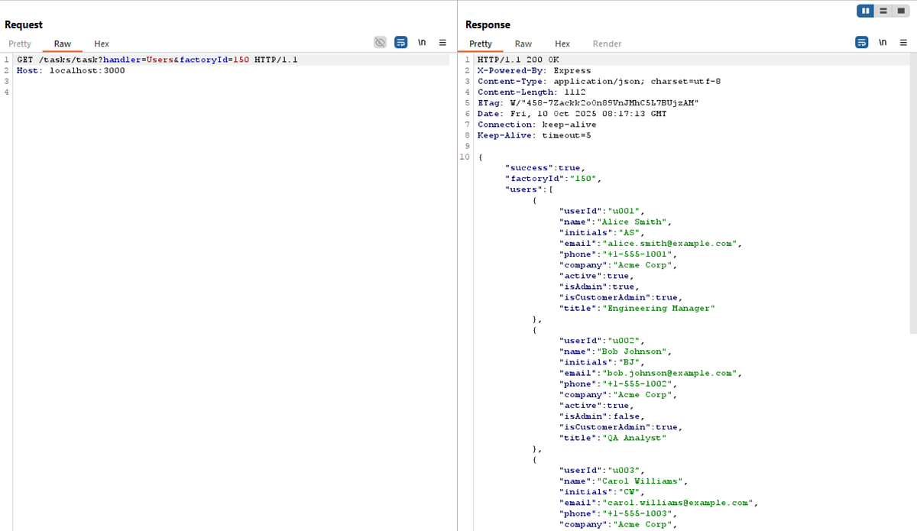This screenshot has height=531, width=917.
Task: Select the combined tabbed layout icon
Action: click(900, 11)
